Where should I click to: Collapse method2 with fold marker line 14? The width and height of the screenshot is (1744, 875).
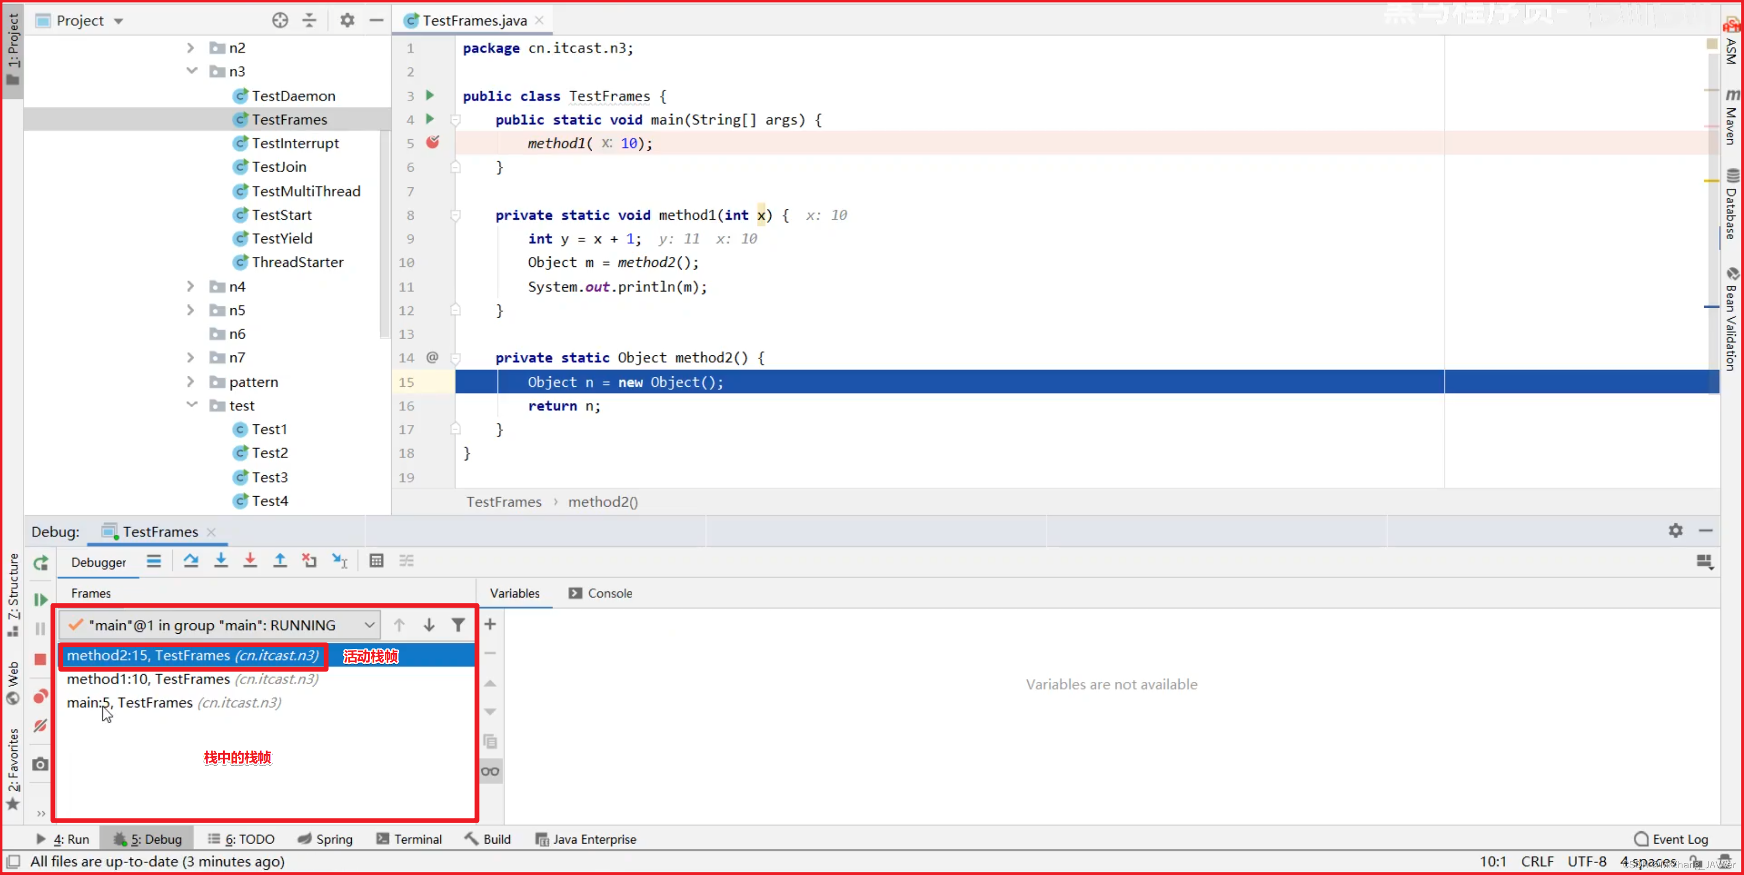click(456, 357)
